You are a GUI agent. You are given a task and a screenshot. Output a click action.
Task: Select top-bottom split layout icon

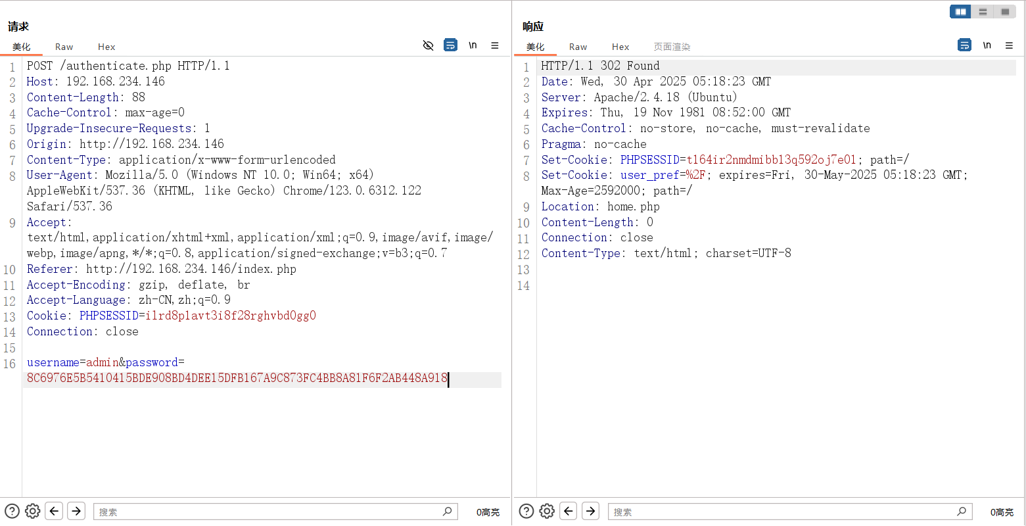tap(983, 12)
